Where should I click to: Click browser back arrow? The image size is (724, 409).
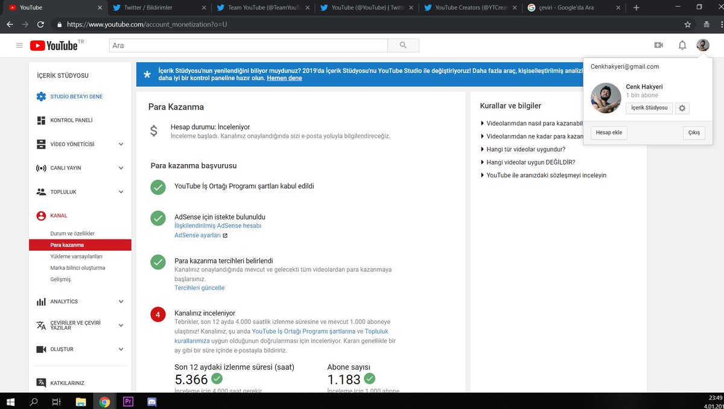click(10, 25)
